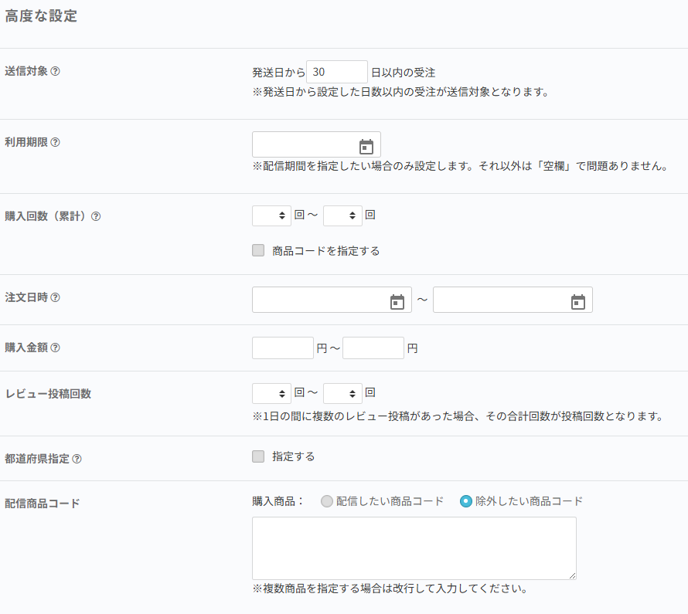Click help icon beside 都道府県指定
This screenshot has width=688, height=614.
[77, 459]
